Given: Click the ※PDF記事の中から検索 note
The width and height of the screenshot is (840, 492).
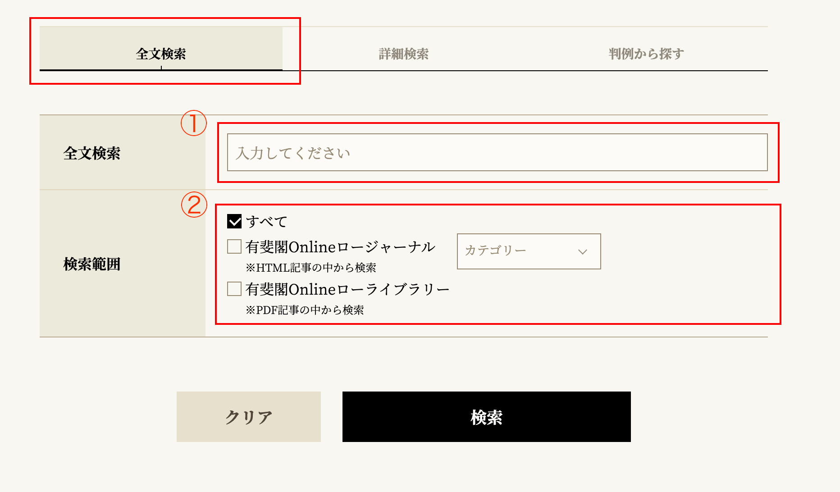Looking at the screenshot, I should click(305, 310).
